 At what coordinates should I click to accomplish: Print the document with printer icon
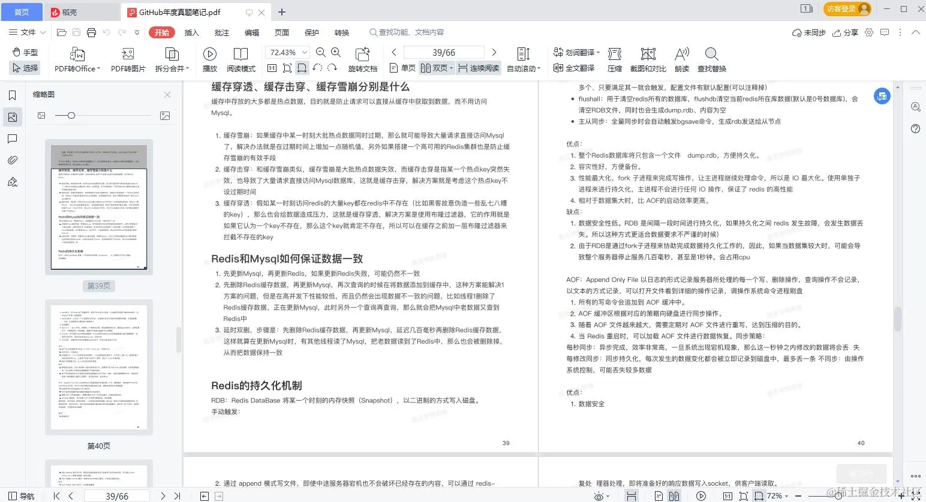click(x=91, y=32)
